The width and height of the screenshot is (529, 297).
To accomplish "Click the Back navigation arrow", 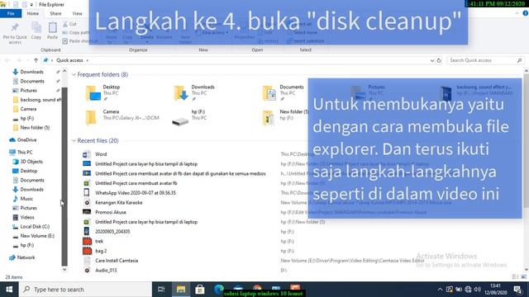I will tap(7, 60).
